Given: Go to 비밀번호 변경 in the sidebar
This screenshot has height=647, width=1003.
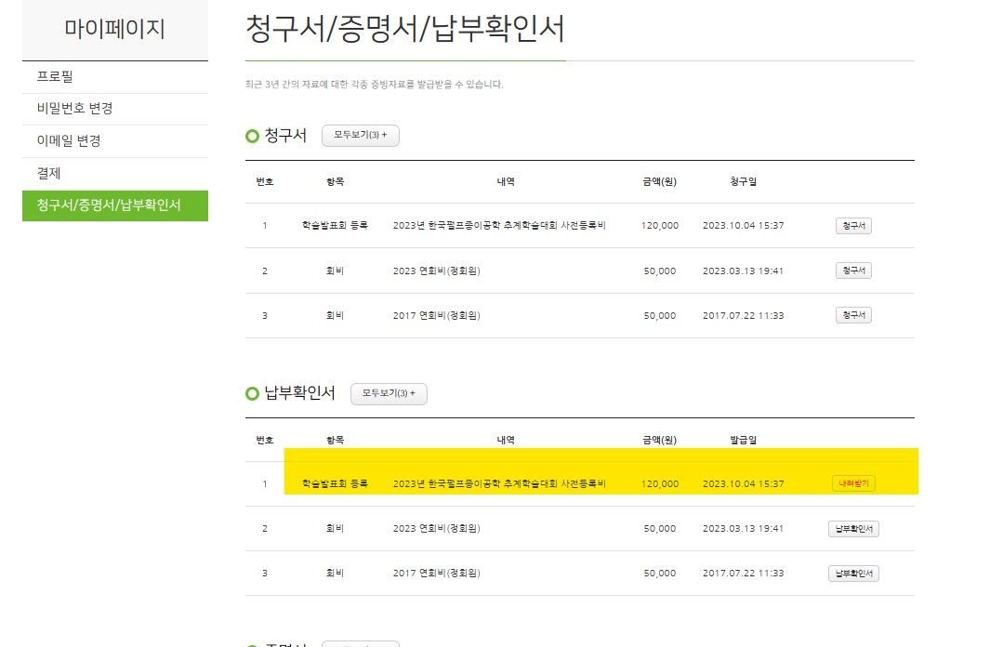Looking at the screenshot, I should 74,109.
